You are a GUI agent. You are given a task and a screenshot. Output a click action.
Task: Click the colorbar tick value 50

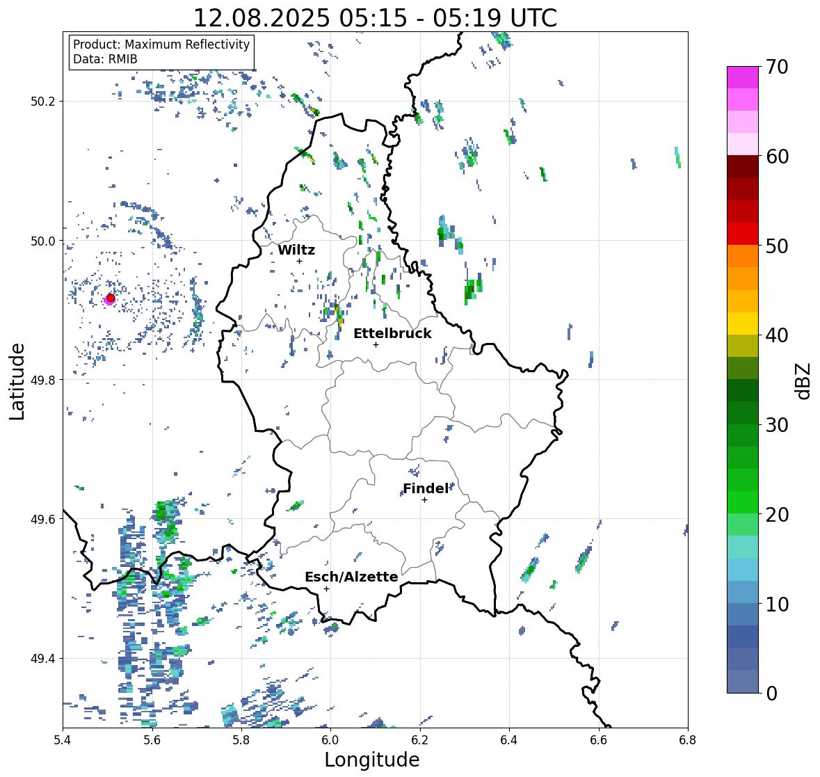[777, 246]
